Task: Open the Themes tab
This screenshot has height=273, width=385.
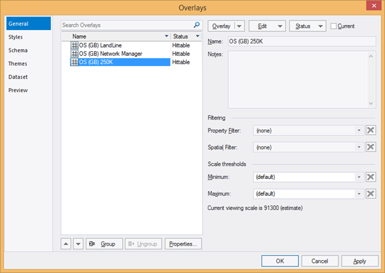Action: click(x=18, y=64)
